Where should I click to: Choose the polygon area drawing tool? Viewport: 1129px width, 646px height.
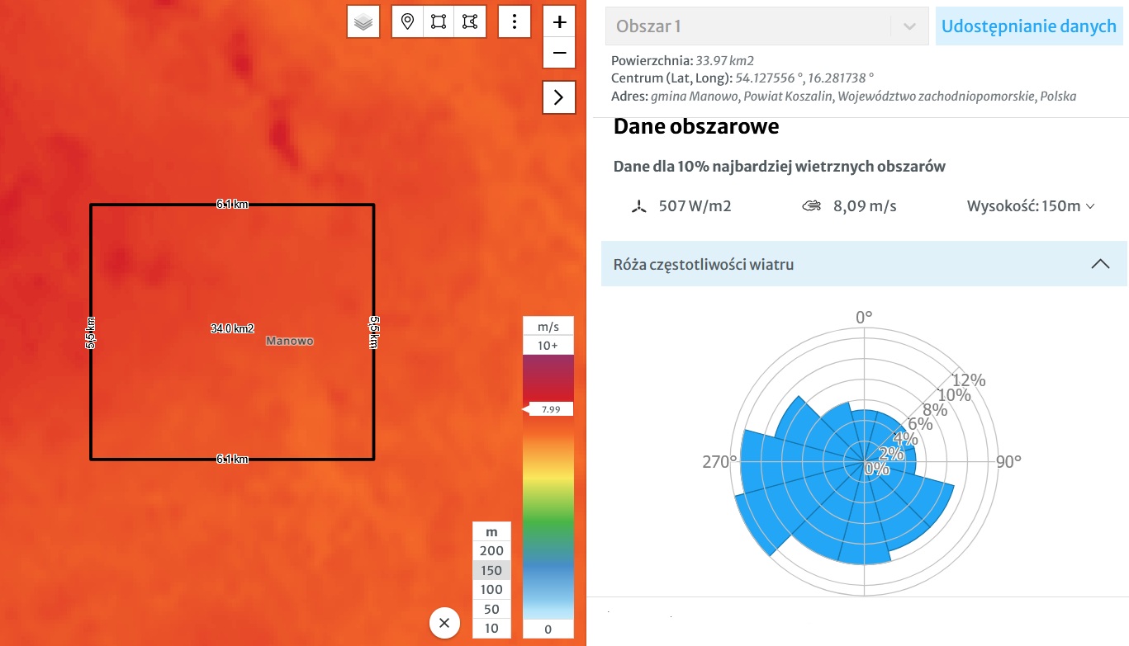(470, 22)
